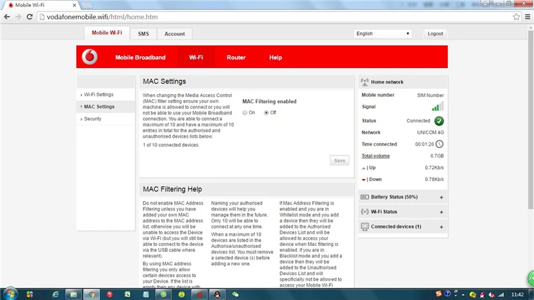Click the Logout button
The image size is (534, 300).
(x=435, y=33)
